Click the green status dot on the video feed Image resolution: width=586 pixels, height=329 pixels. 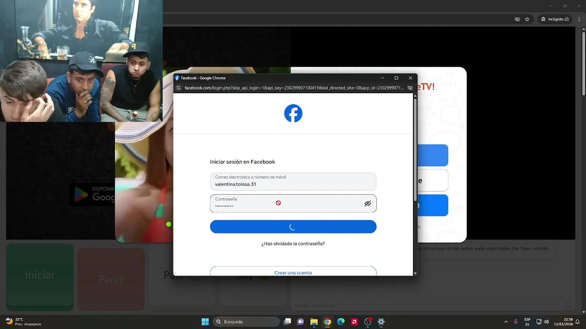[x=169, y=224]
